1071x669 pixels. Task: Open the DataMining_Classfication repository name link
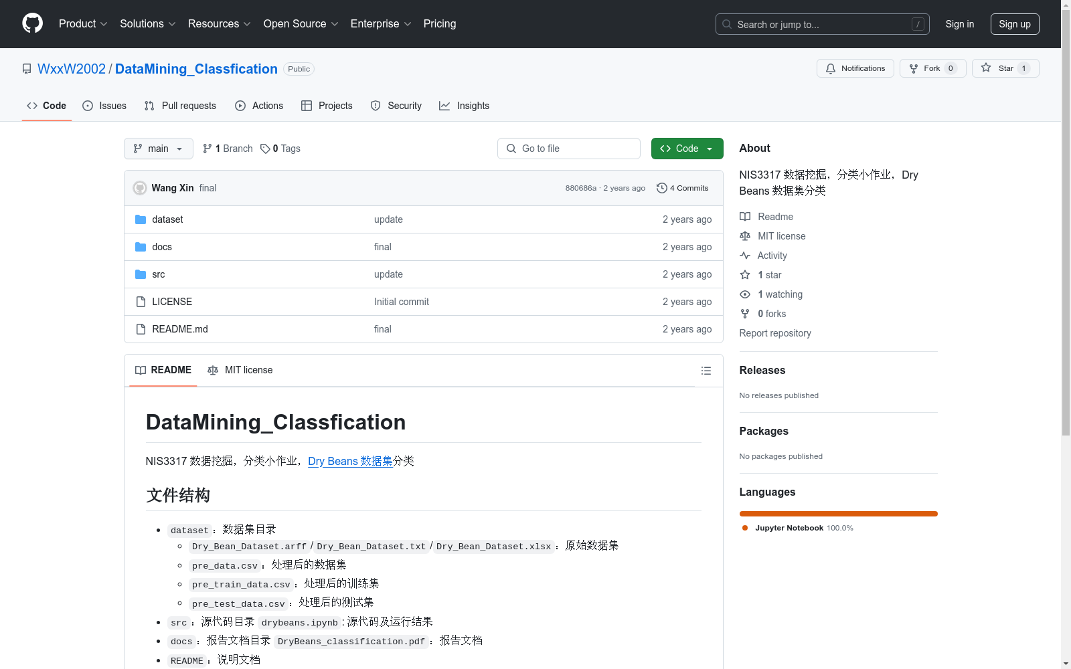(196, 69)
